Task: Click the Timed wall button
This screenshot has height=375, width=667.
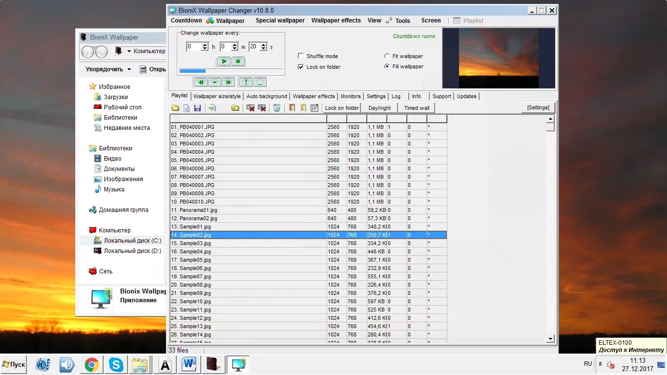Action: pos(417,108)
